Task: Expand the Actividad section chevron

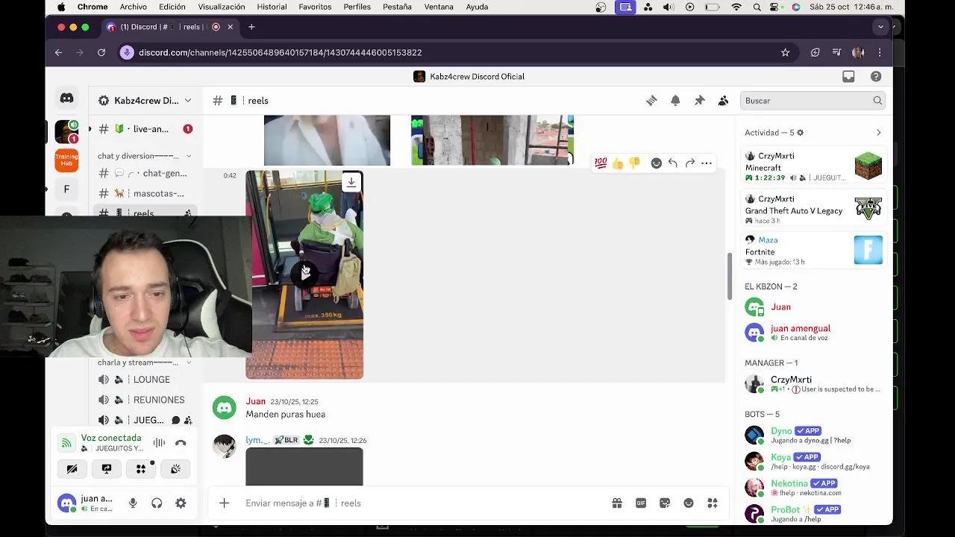Action: (x=878, y=133)
